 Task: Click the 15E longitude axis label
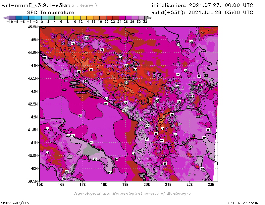coord(40,184)
